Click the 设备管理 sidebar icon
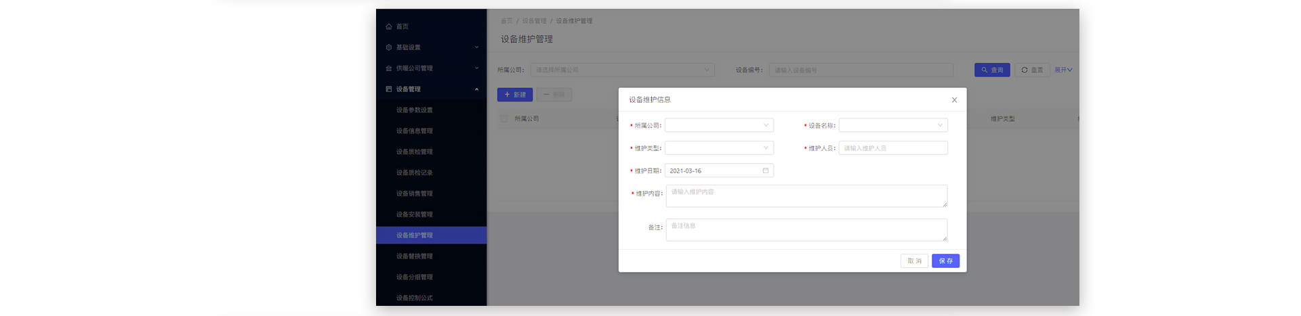The width and height of the screenshot is (1301, 316). [389, 89]
